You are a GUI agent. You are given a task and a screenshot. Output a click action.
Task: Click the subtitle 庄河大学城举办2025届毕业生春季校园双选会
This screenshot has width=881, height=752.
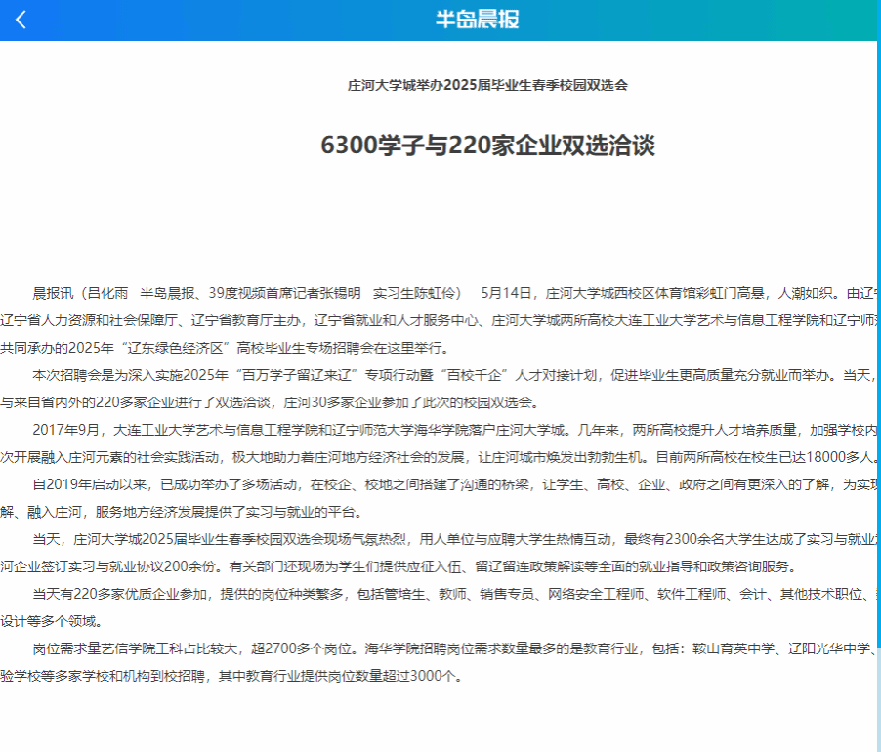point(487,85)
